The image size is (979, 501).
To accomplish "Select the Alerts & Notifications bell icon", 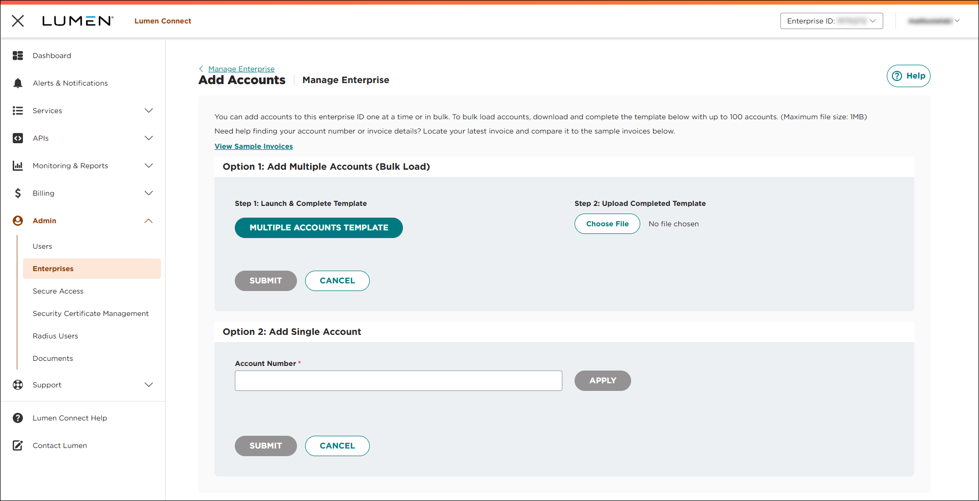I will click(x=18, y=83).
